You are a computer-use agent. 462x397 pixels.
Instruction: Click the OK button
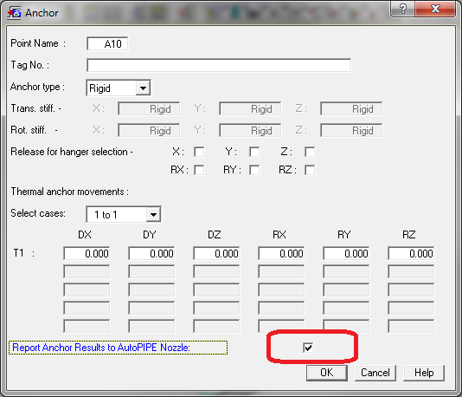(x=327, y=373)
